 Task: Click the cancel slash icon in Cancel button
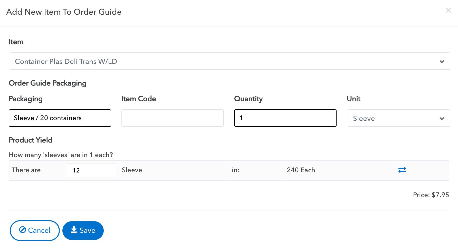[23, 230]
